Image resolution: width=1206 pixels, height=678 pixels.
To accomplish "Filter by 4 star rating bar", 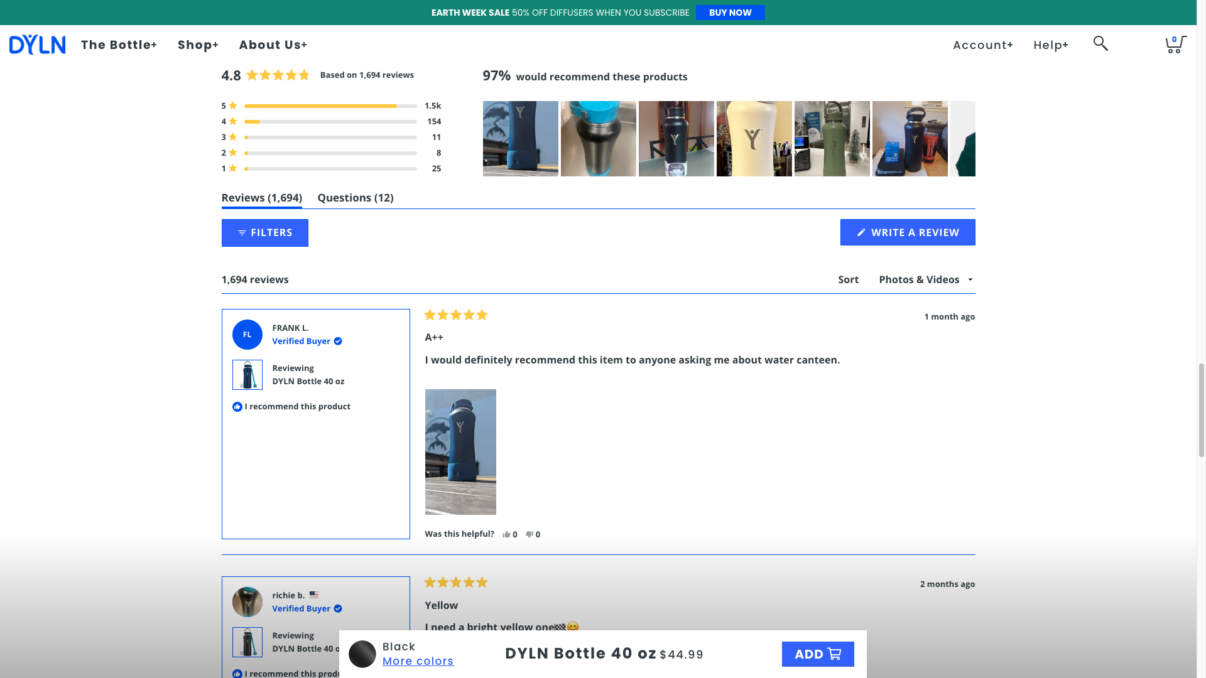I will pyautogui.click(x=331, y=122).
